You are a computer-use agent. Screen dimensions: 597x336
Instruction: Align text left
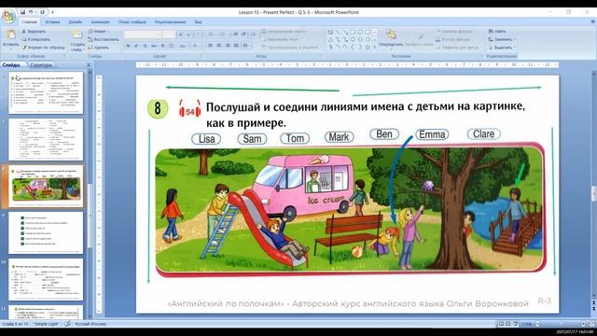tap(210, 46)
